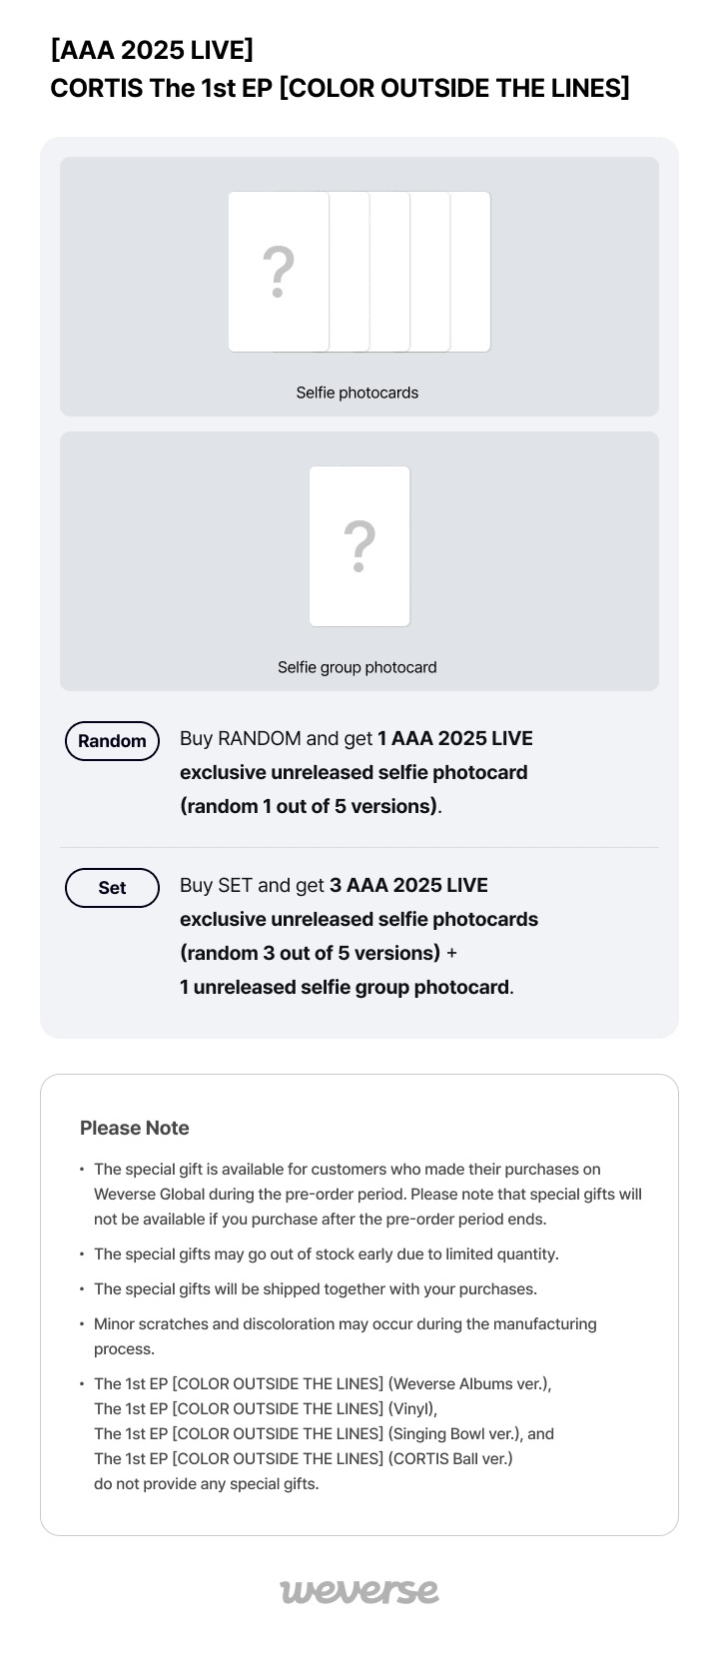Image resolution: width=719 pixels, height=1654 pixels.
Task: Click the Weverse logo at the bottom
Action: point(359,1591)
